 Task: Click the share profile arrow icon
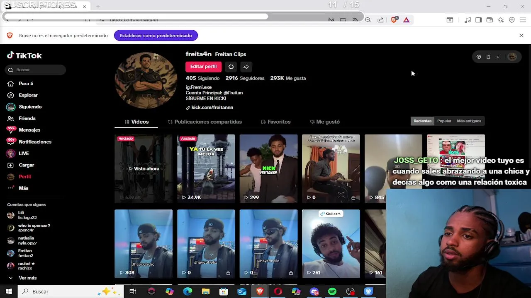pyautogui.click(x=246, y=67)
